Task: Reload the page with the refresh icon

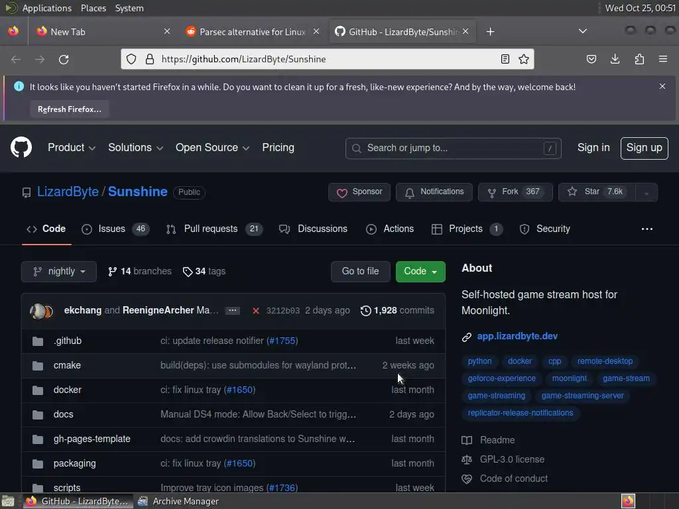Action: point(64,59)
